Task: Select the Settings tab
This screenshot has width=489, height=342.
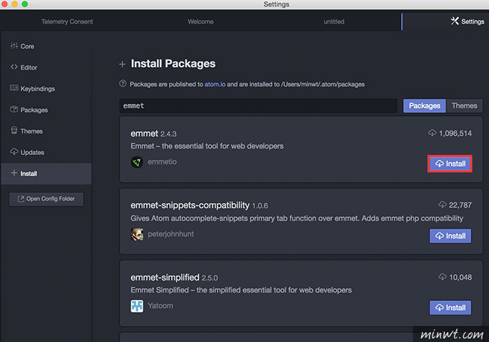Action: (446, 22)
